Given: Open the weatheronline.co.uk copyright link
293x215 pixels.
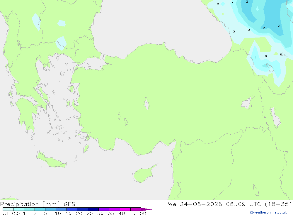Looking at the screenshot, I should point(268,212).
